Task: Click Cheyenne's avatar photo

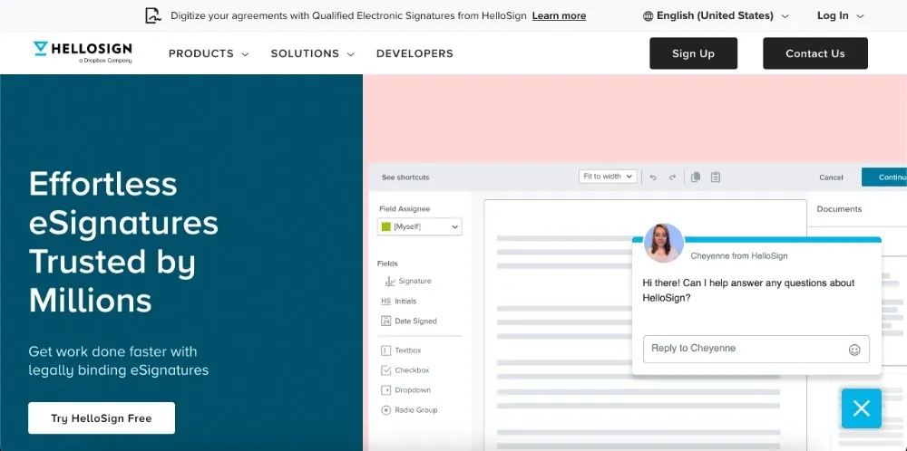Action: (x=664, y=243)
